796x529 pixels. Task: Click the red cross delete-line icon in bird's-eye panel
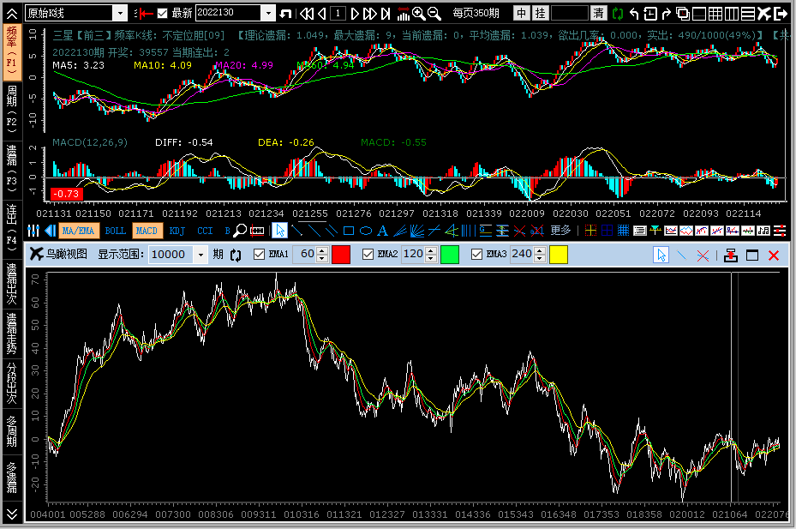pyautogui.click(x=703, y=255)
